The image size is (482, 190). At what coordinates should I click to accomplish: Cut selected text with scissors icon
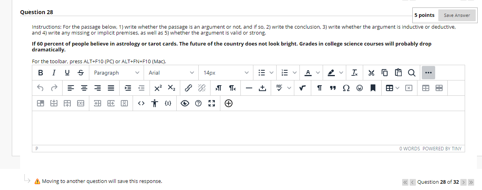pos(371,73)
